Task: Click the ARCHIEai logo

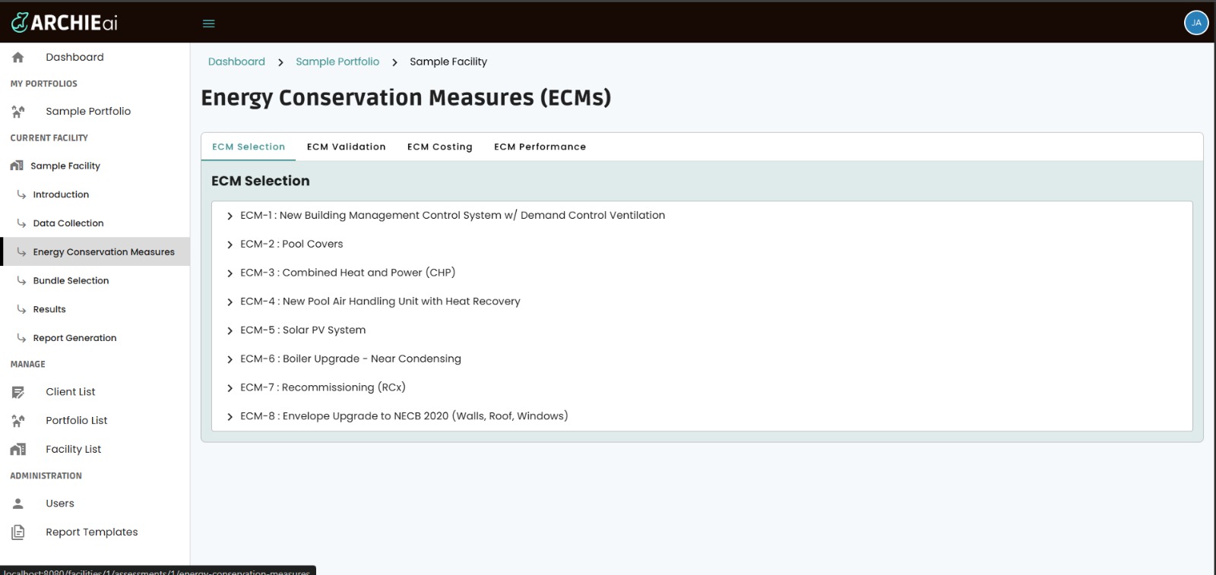Action: (65, 23)
